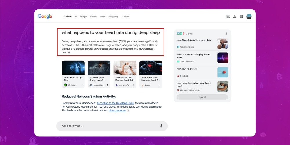Switch to the AI Mode tab

pyautogui.click(x=67, y=17)
